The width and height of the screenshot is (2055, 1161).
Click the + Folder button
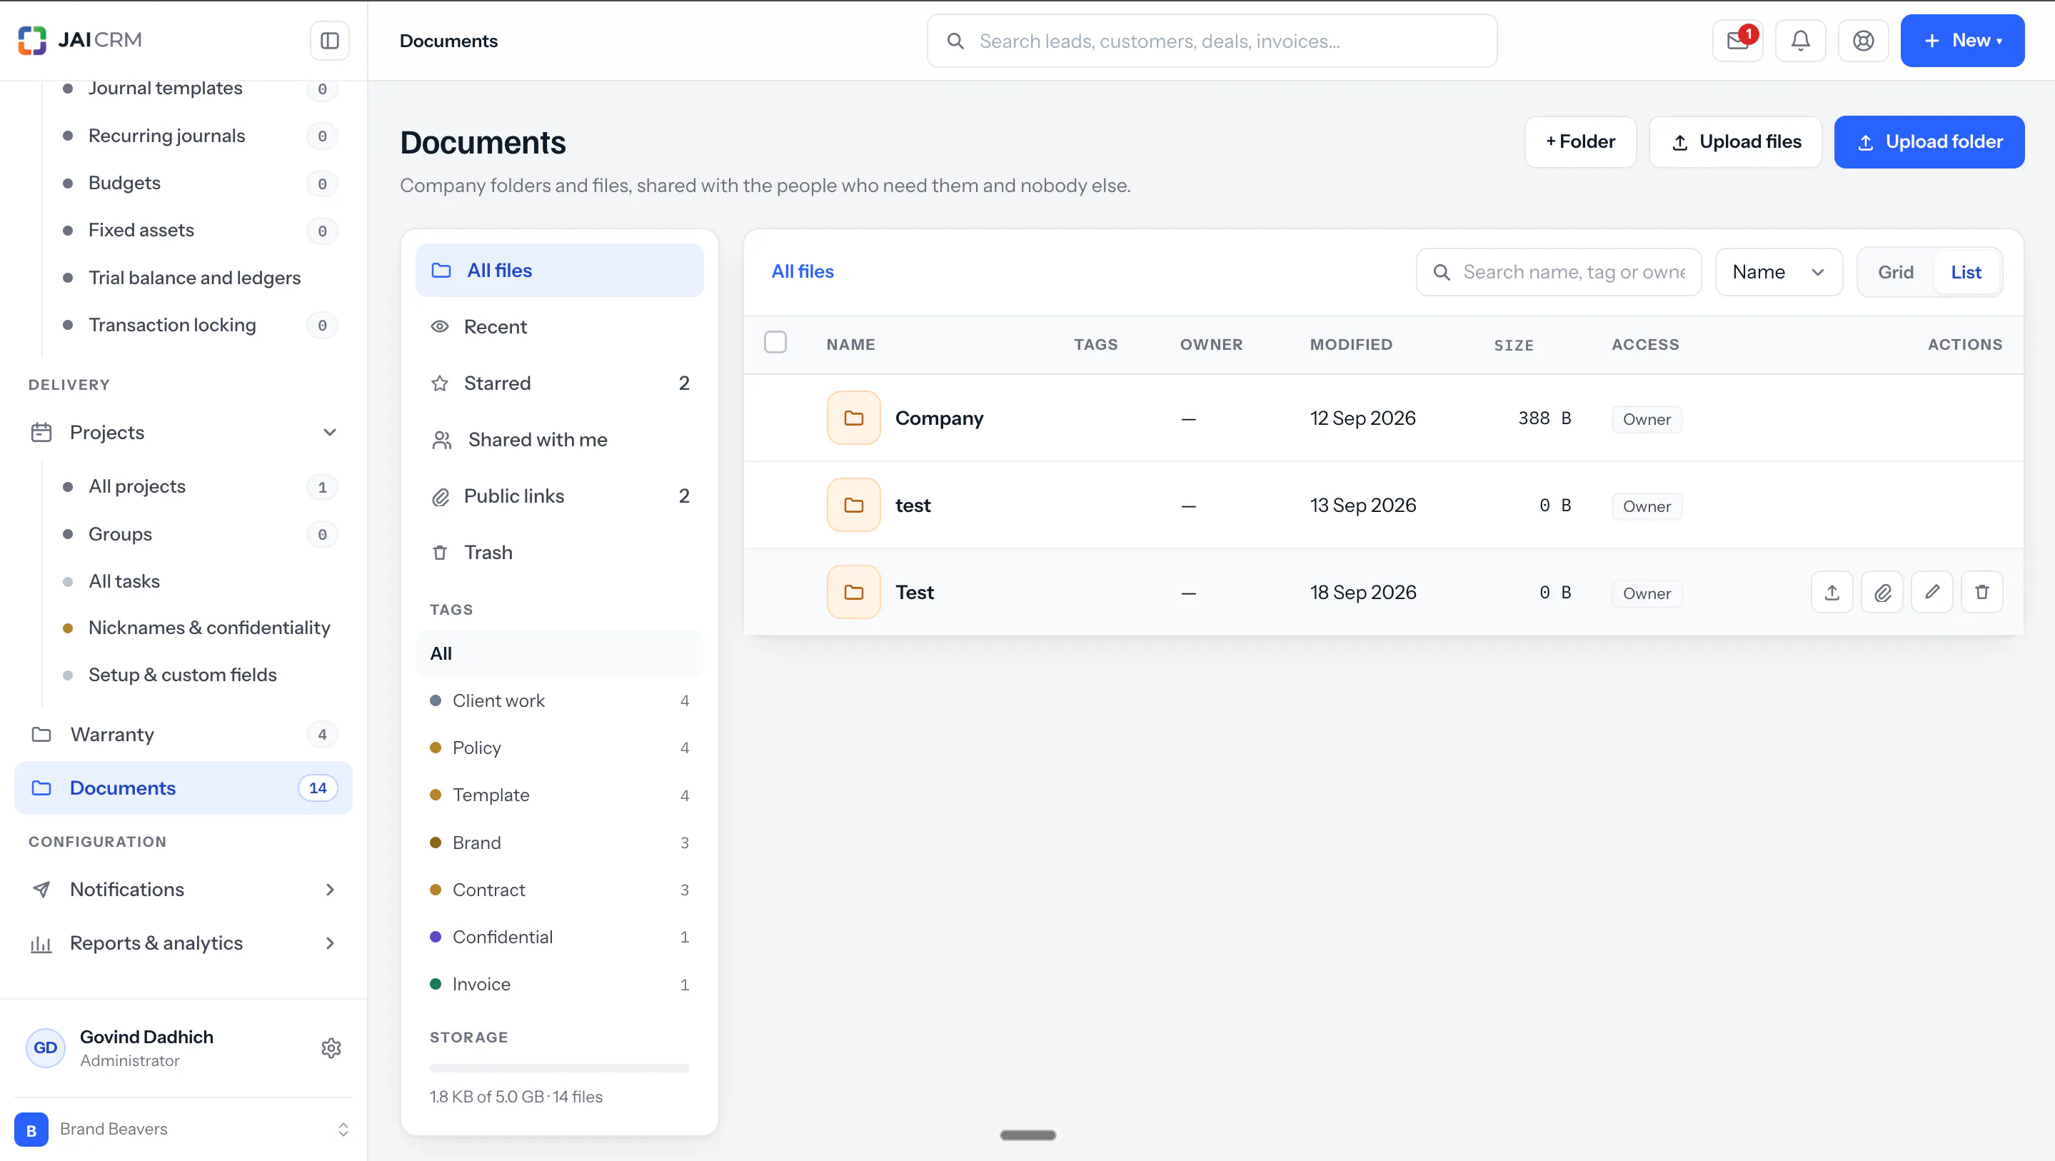(x=1580, y=142)
